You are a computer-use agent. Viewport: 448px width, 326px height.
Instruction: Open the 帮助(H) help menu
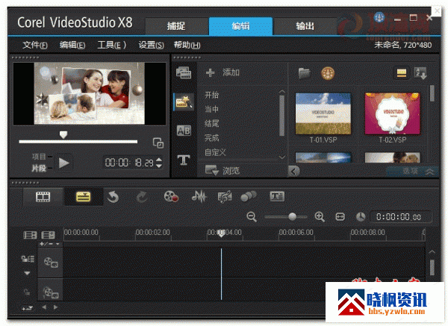tap(187, 45)
